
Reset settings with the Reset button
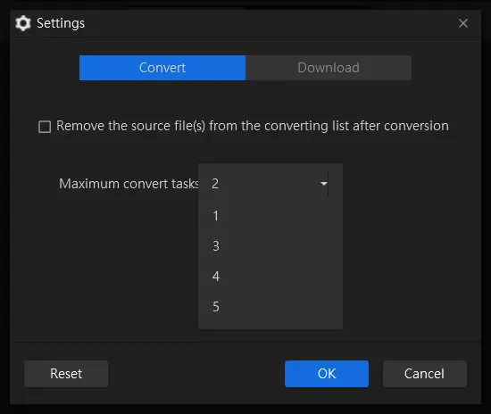click(x=66, y=374)
